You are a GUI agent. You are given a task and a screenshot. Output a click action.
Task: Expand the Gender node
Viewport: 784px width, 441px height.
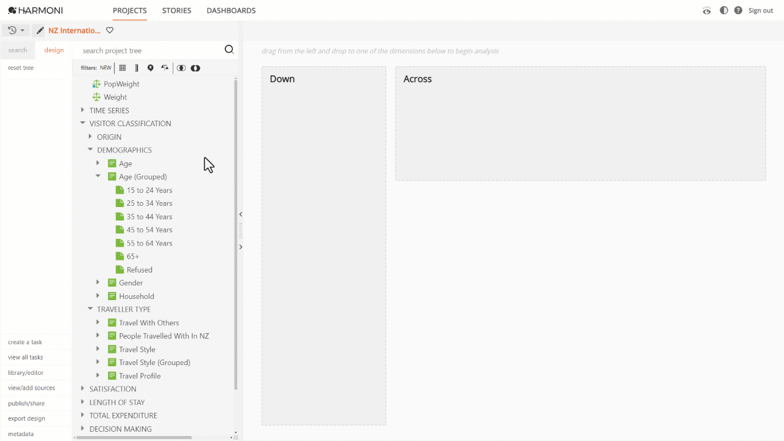98,282
